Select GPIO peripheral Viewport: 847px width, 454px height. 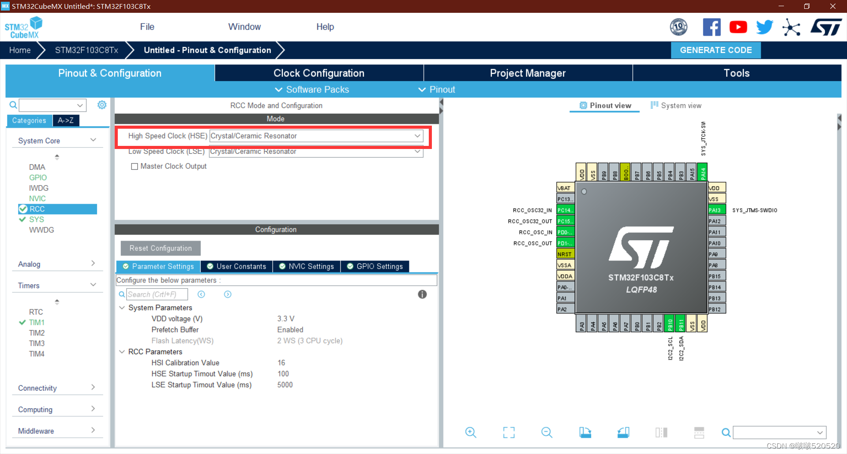[38, 178]
